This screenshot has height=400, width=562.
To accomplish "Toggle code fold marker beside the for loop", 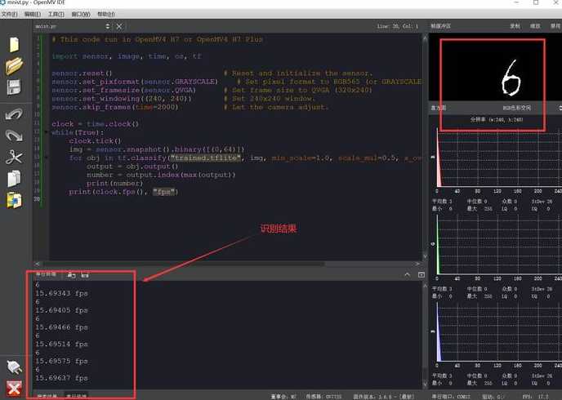I will (46, 158).
